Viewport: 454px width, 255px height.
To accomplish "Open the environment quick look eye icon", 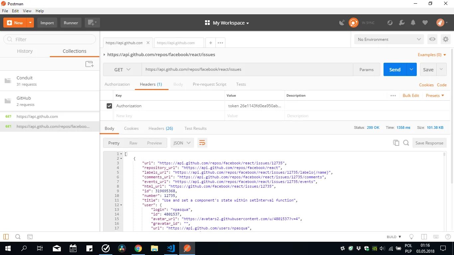I will click(x=432, y=39).
